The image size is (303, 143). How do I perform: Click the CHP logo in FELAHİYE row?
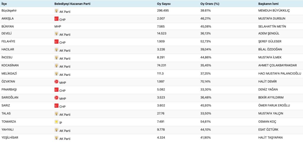point(57,42)
